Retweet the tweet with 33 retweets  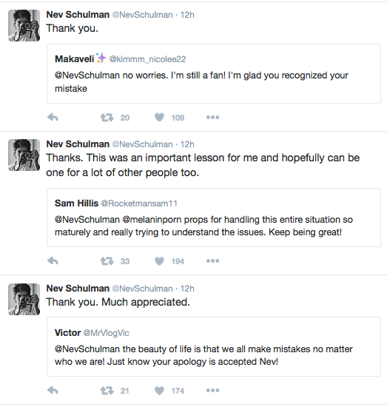tap(107, 261)
